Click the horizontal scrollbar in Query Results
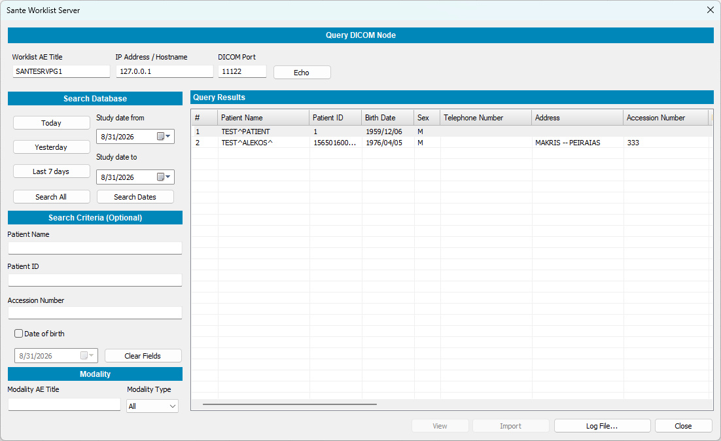The height and width of the screenshot is (441, 721). (x=290, y=404)
